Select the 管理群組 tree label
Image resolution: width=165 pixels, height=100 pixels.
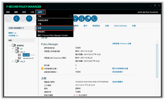[x=20, y=45]
